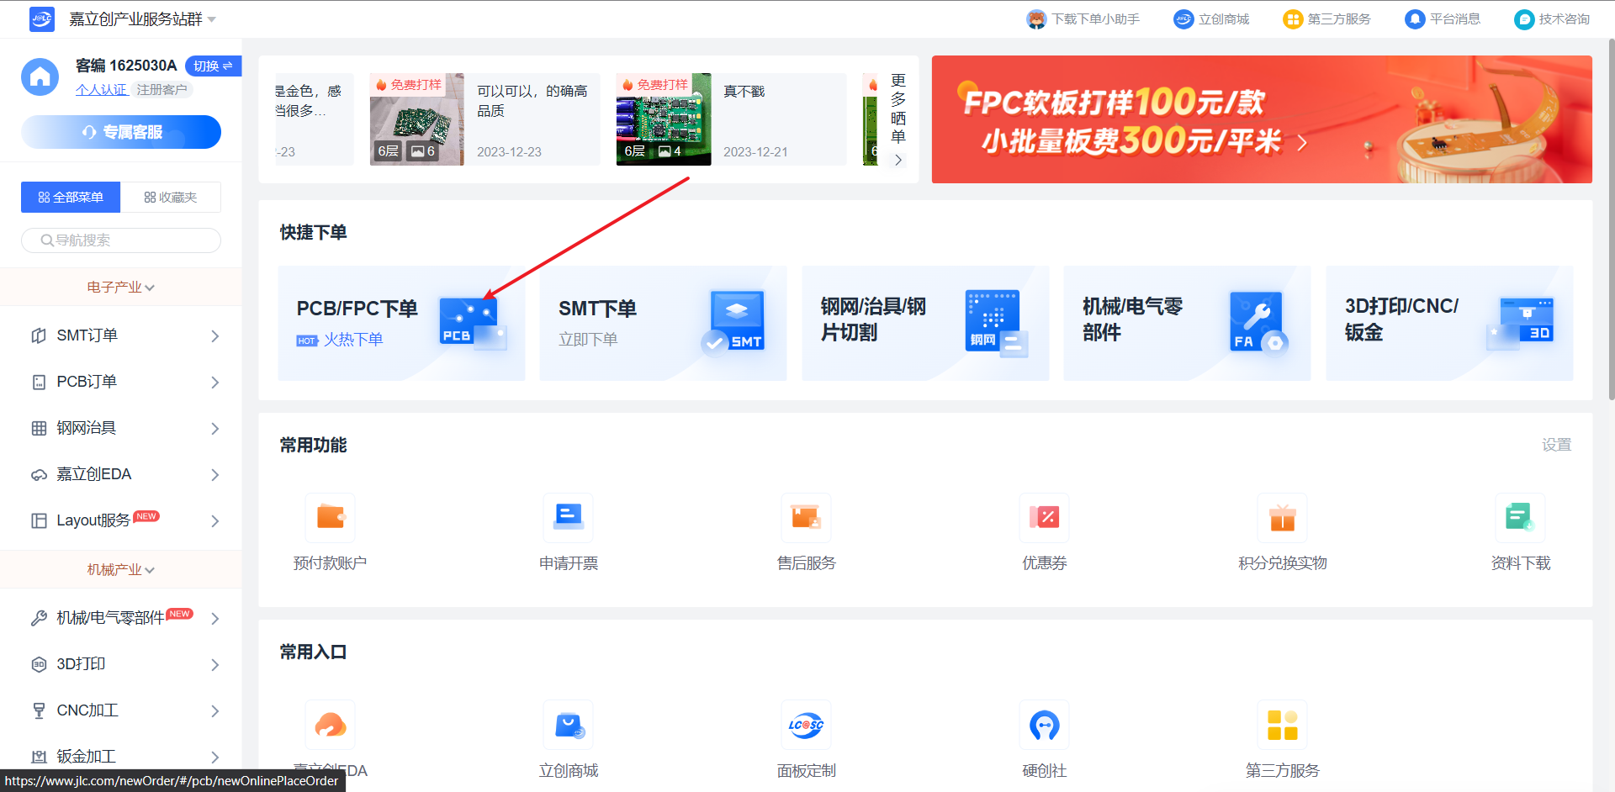
Task: Click the steel mesh (钢网) icon
Action: 996,324
